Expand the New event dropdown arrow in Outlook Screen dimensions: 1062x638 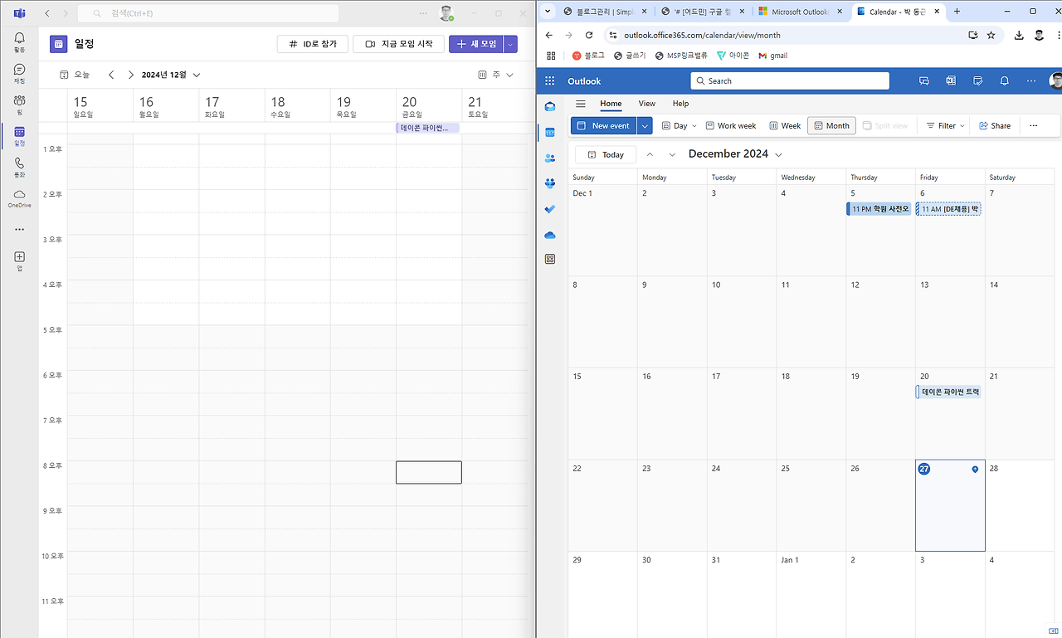click(x=645, y=125)
